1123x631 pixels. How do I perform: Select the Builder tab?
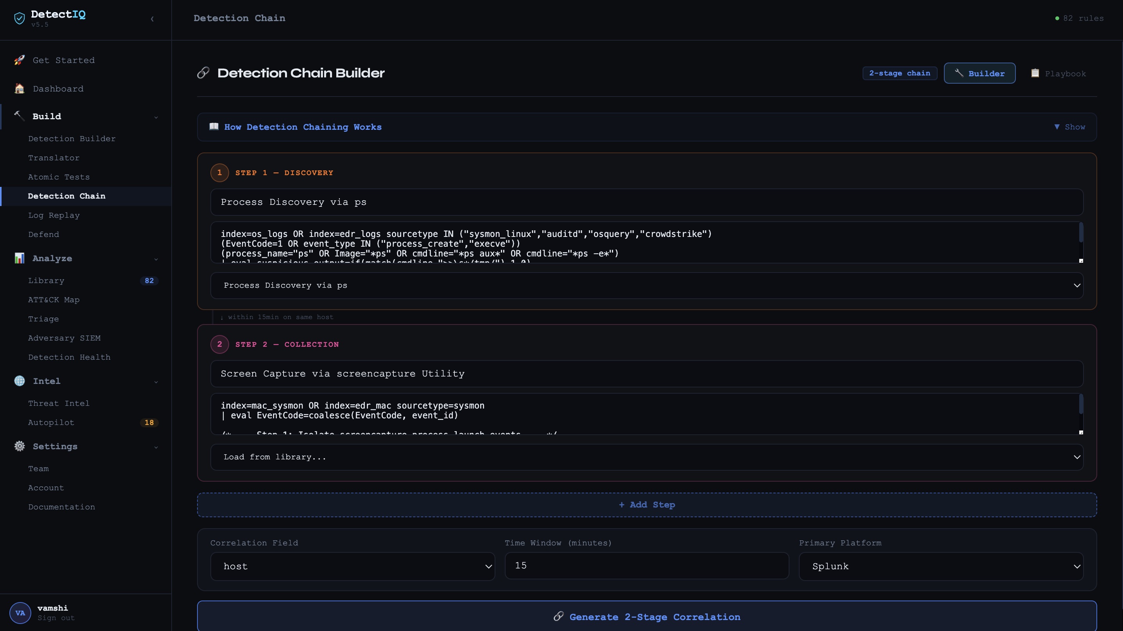pos(979,73)
